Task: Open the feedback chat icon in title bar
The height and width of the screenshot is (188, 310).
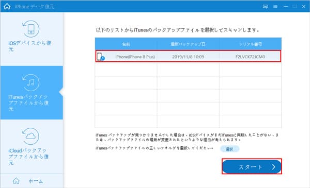Action: (x=266, y=7)
